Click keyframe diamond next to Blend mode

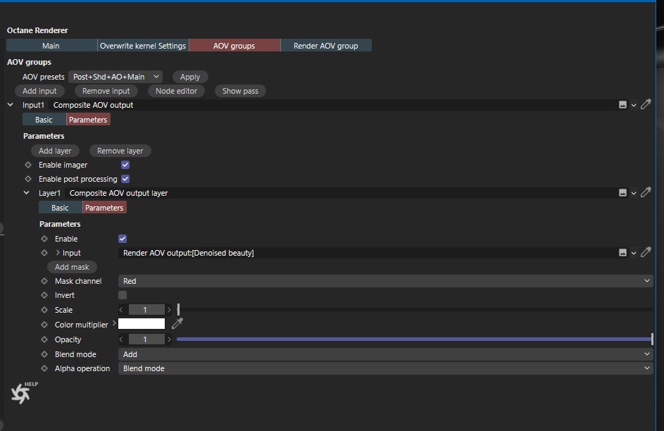click(44, 354)
